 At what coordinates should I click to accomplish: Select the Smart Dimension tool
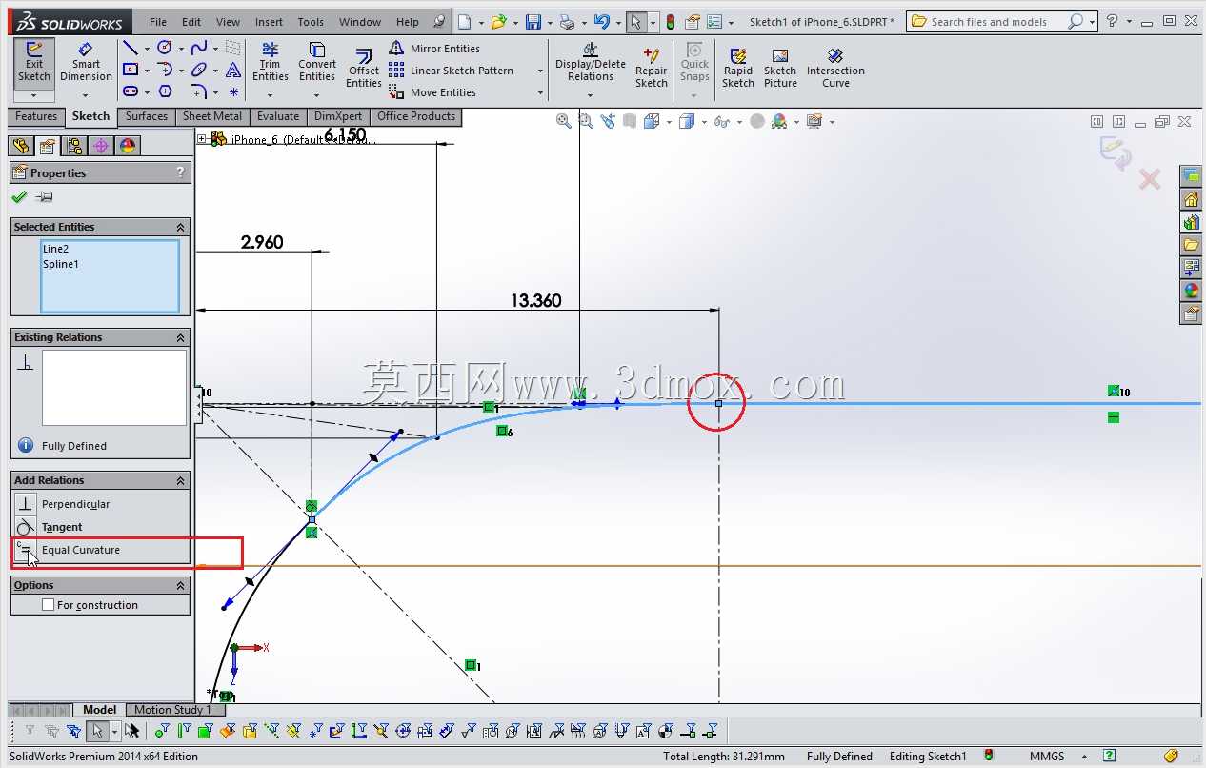(x=86, y=63)
